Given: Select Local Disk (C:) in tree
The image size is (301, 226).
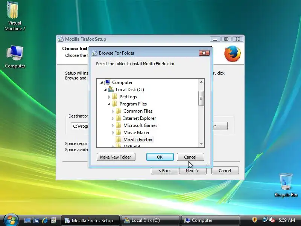Looking at the screenshot, I should pyautogui.click(x=130, y=90).
